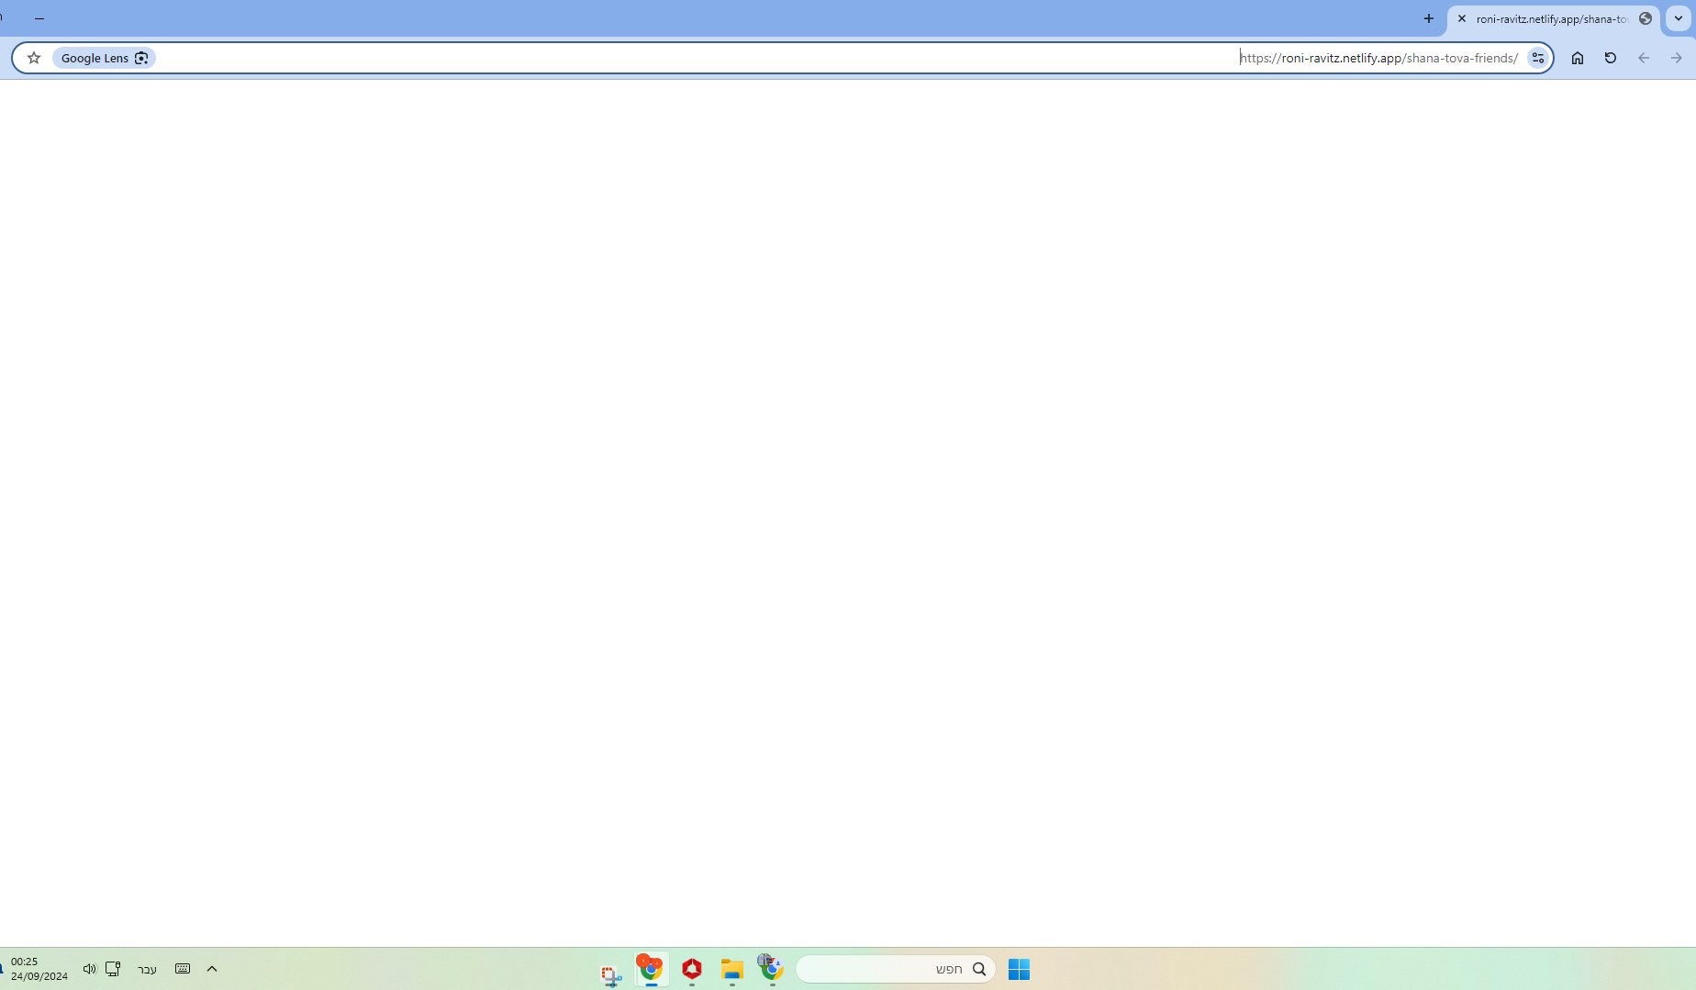The height and width of the screenshot is (990, 1696).
Task: Open a new tab with the plus button
Action: coord(1429,18)
